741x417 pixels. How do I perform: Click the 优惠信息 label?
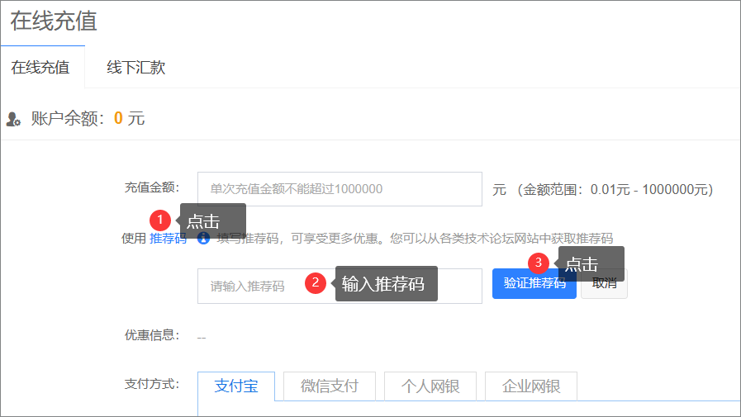[x=152, y=335]
